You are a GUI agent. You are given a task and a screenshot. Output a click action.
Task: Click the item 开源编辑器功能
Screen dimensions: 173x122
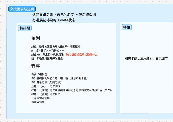click(40, 98)
